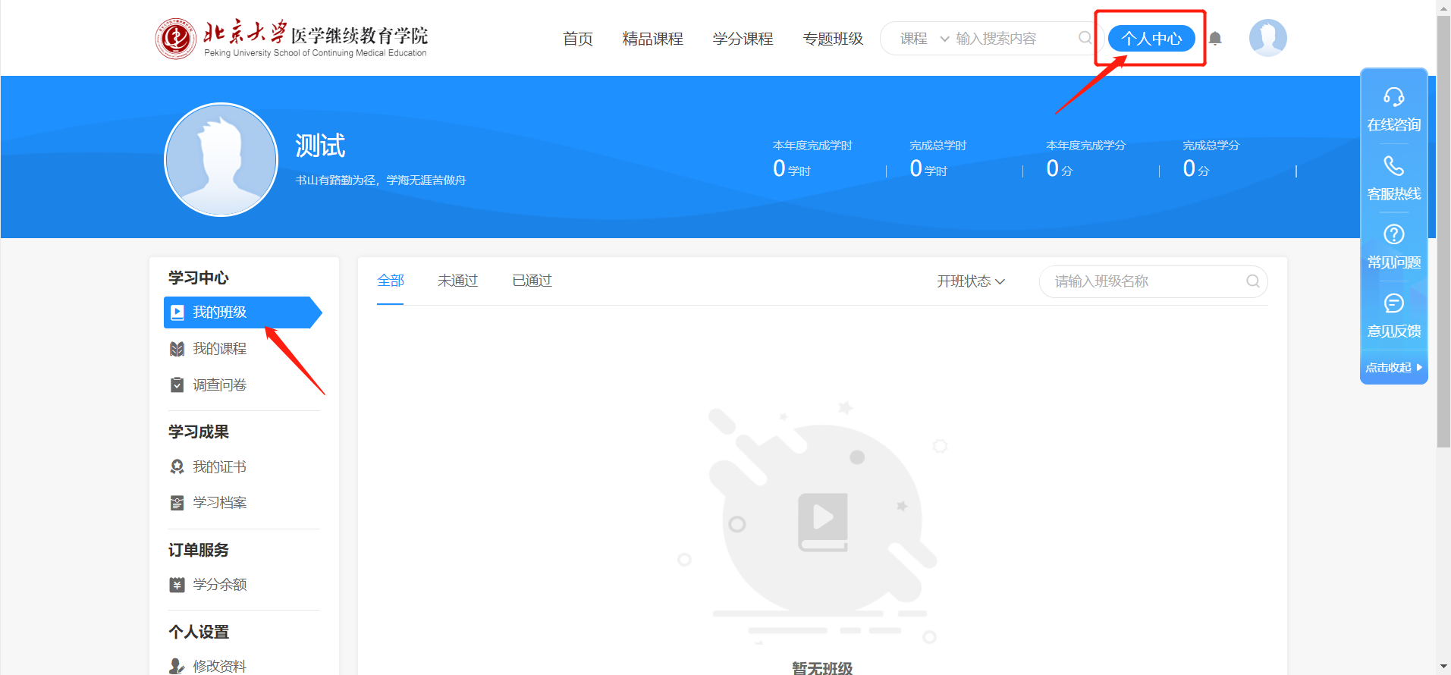Click the 完成总学时 statistic
Viewport: 1451px width, 675px height.
[x=938, y=159]
